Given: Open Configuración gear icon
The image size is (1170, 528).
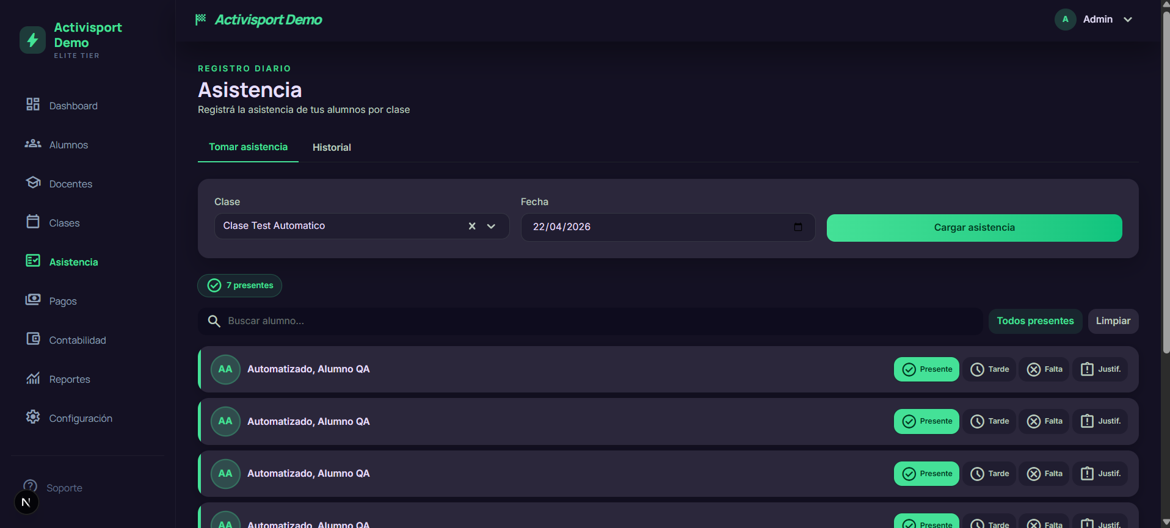Looking at the screenshot, I should 33,417.
